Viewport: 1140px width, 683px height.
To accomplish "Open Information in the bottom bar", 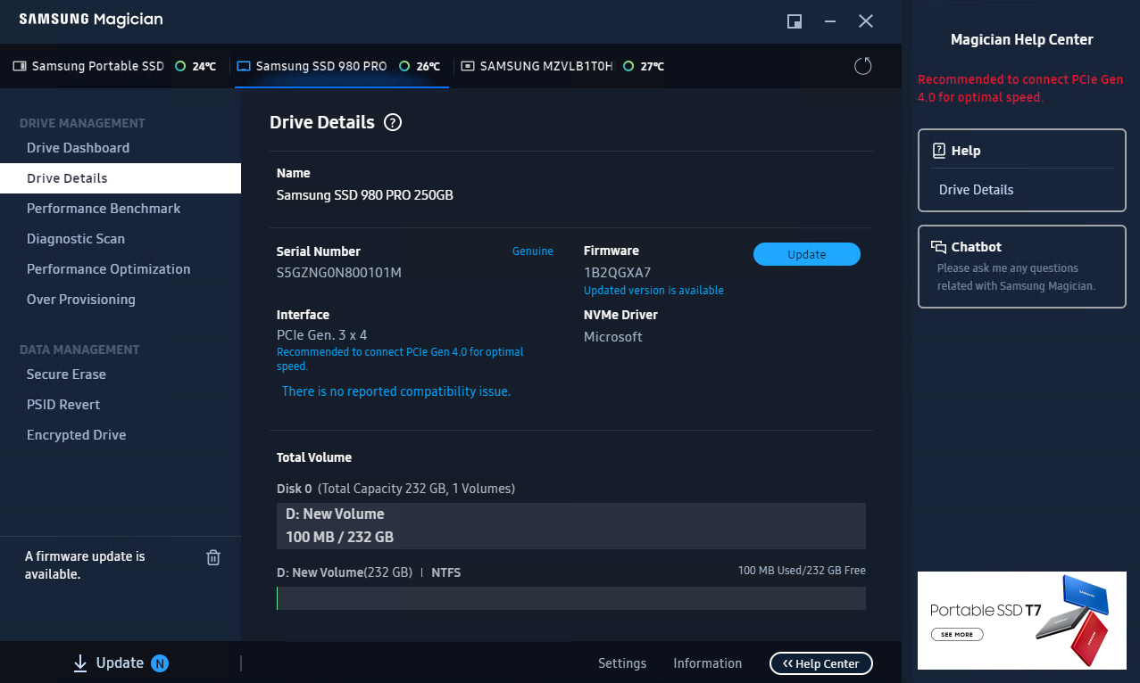I will click(x=708, y=663).
